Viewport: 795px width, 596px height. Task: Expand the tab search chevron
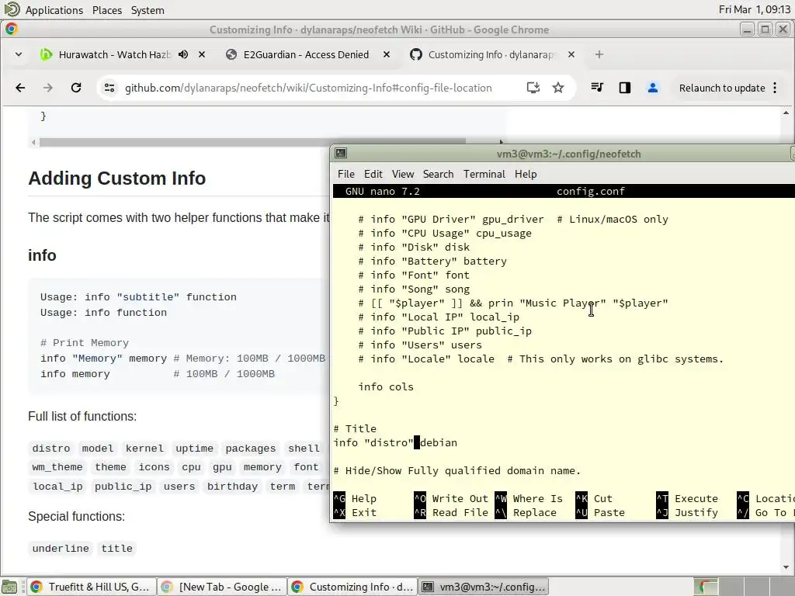tap(19, 54)
